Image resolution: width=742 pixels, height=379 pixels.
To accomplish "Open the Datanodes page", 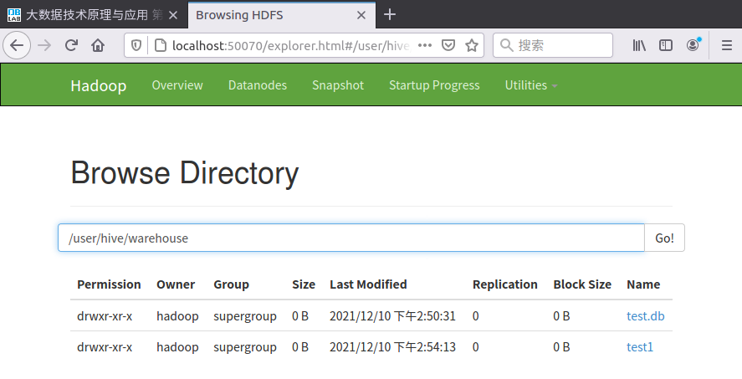I will [258, 85].
